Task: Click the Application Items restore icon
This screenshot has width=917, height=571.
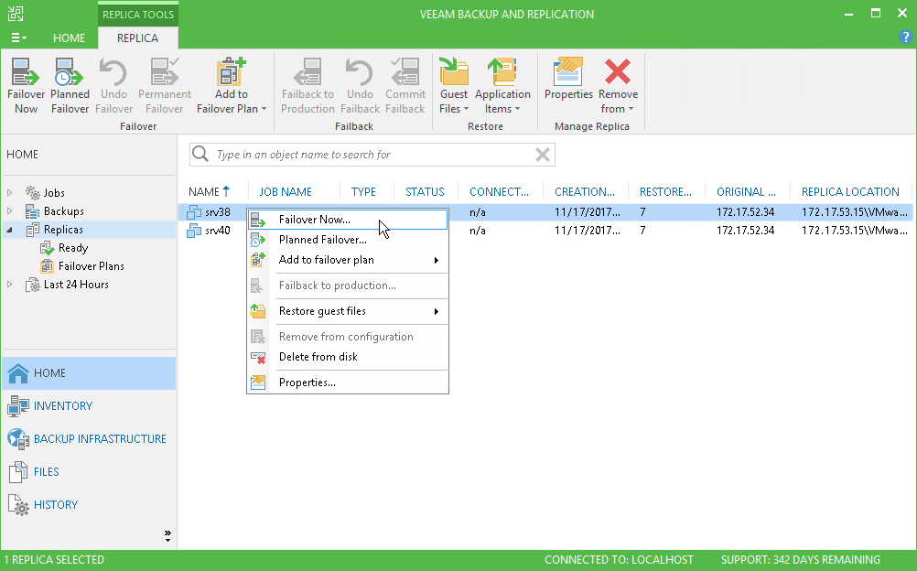Action: 502,71
